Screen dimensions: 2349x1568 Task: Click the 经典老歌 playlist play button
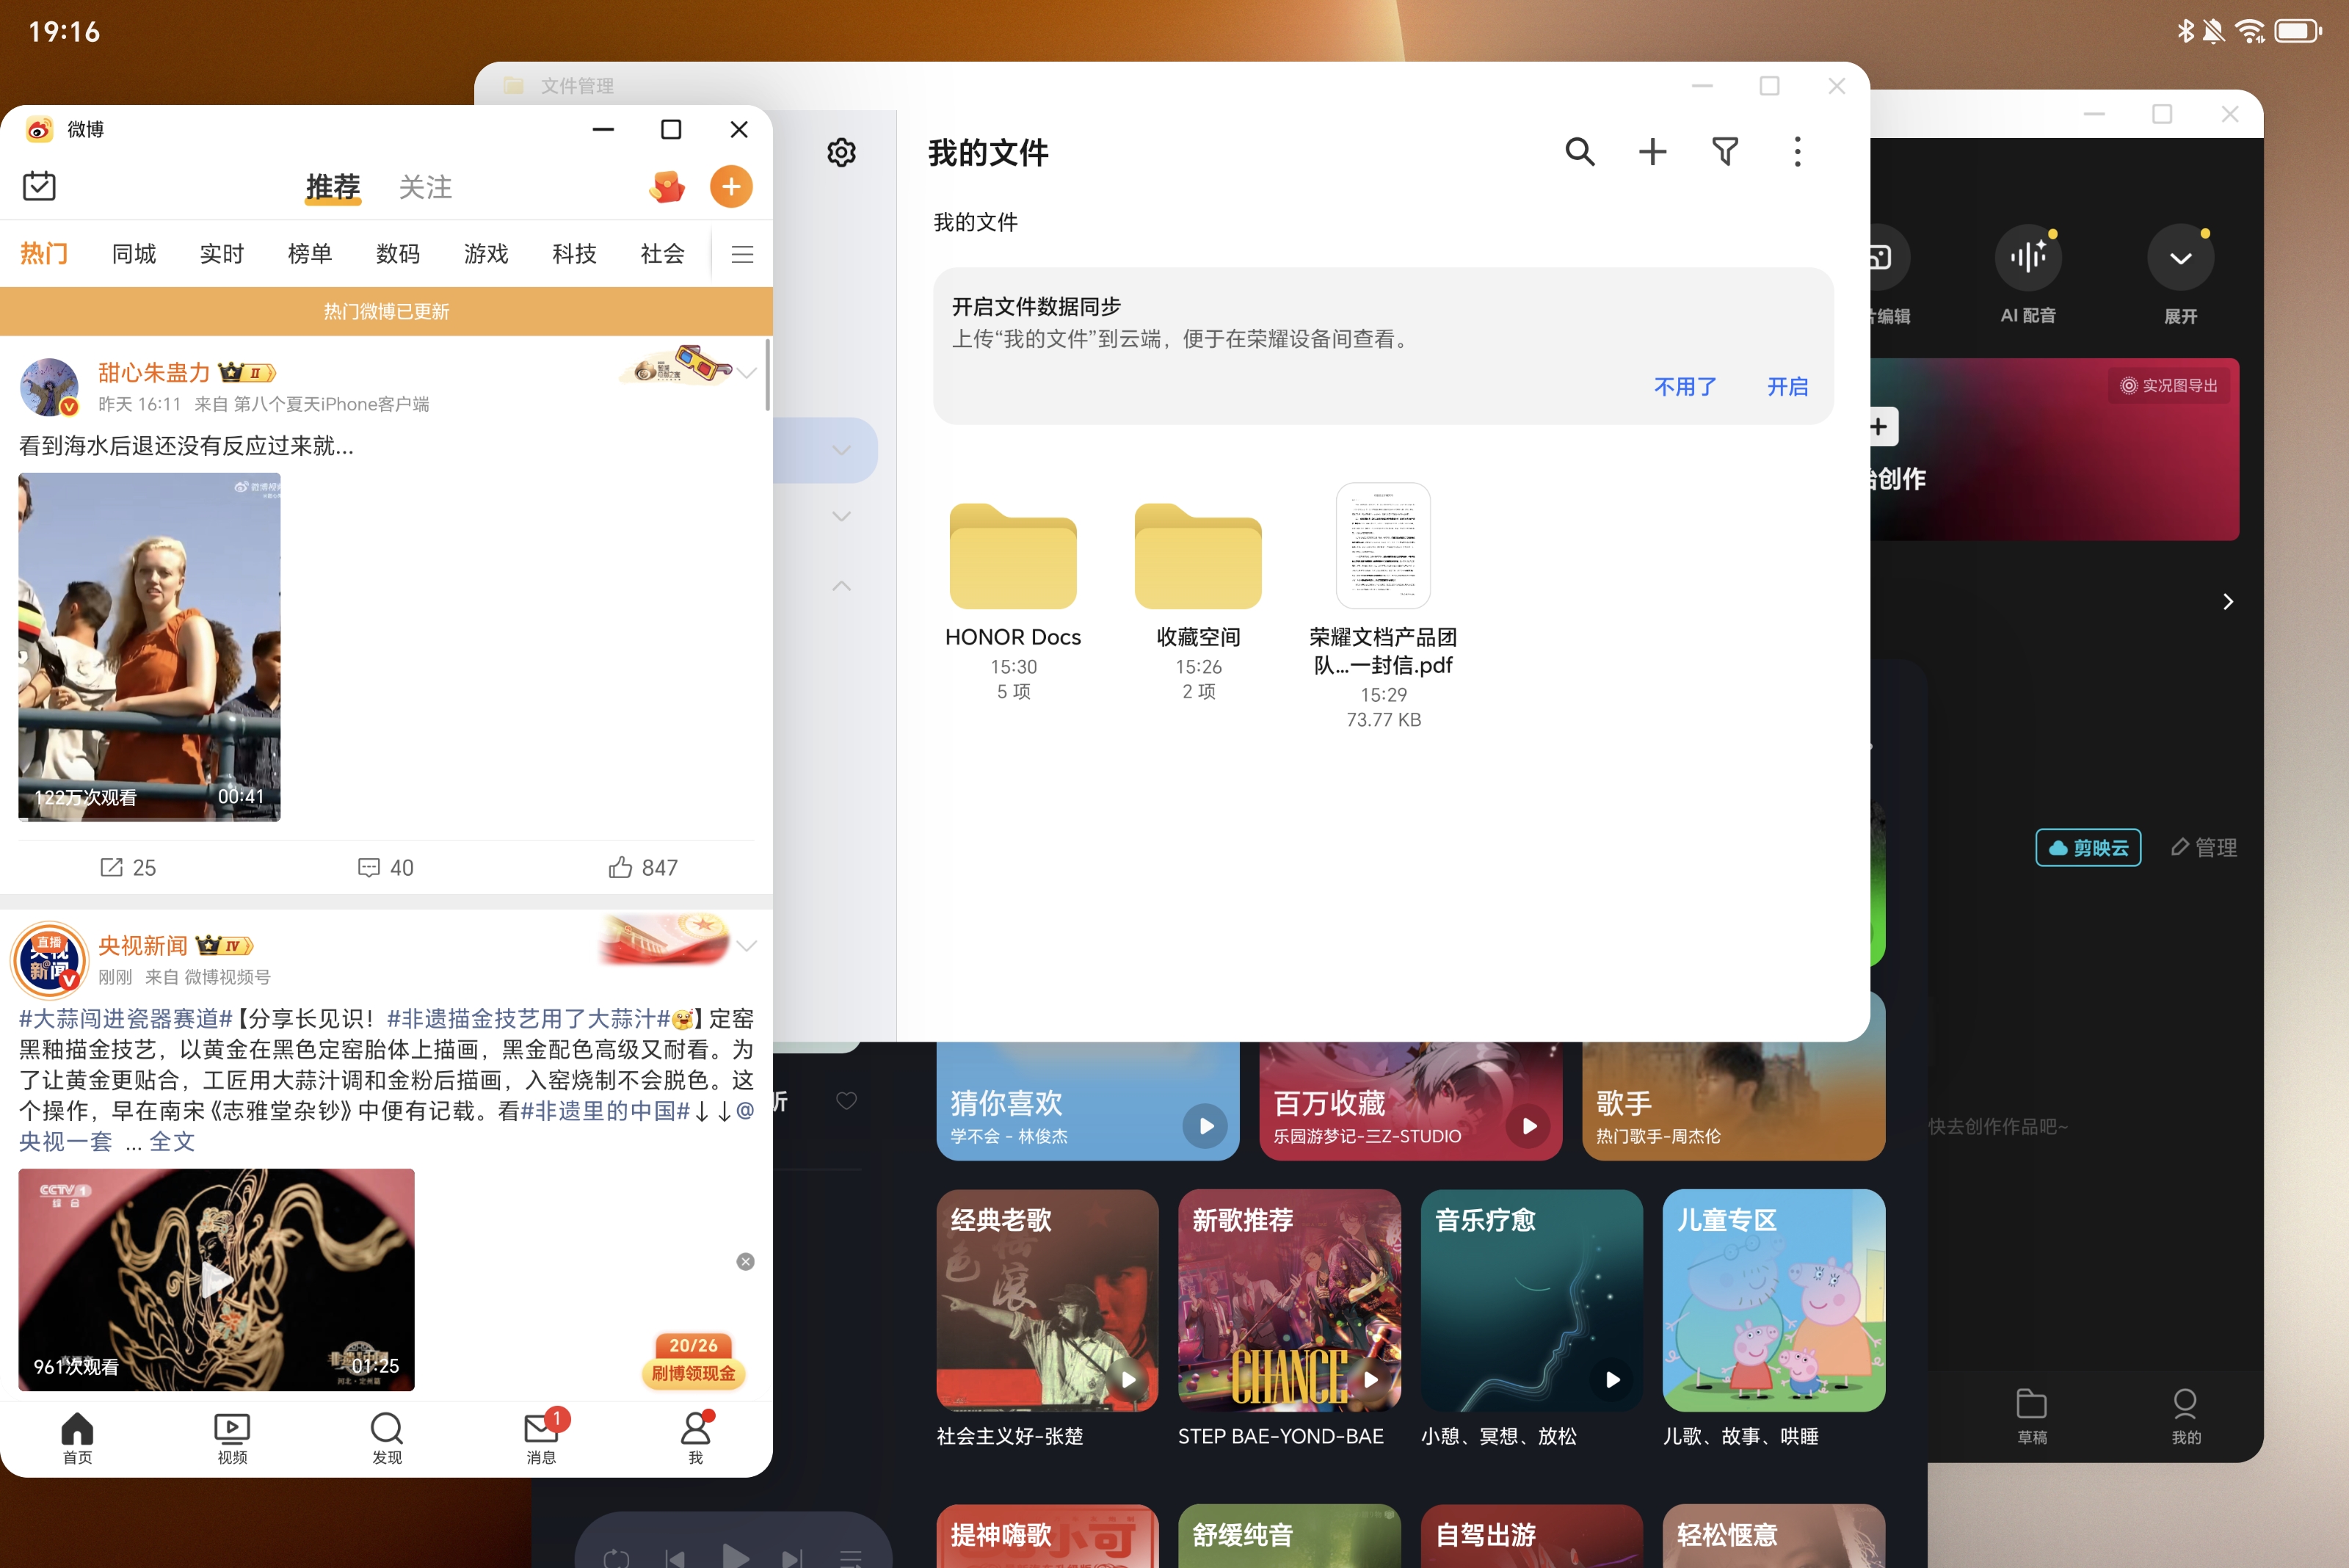[1128, 1380]
